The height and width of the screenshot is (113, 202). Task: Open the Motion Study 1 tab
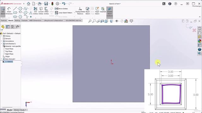[x=20, y=110]
